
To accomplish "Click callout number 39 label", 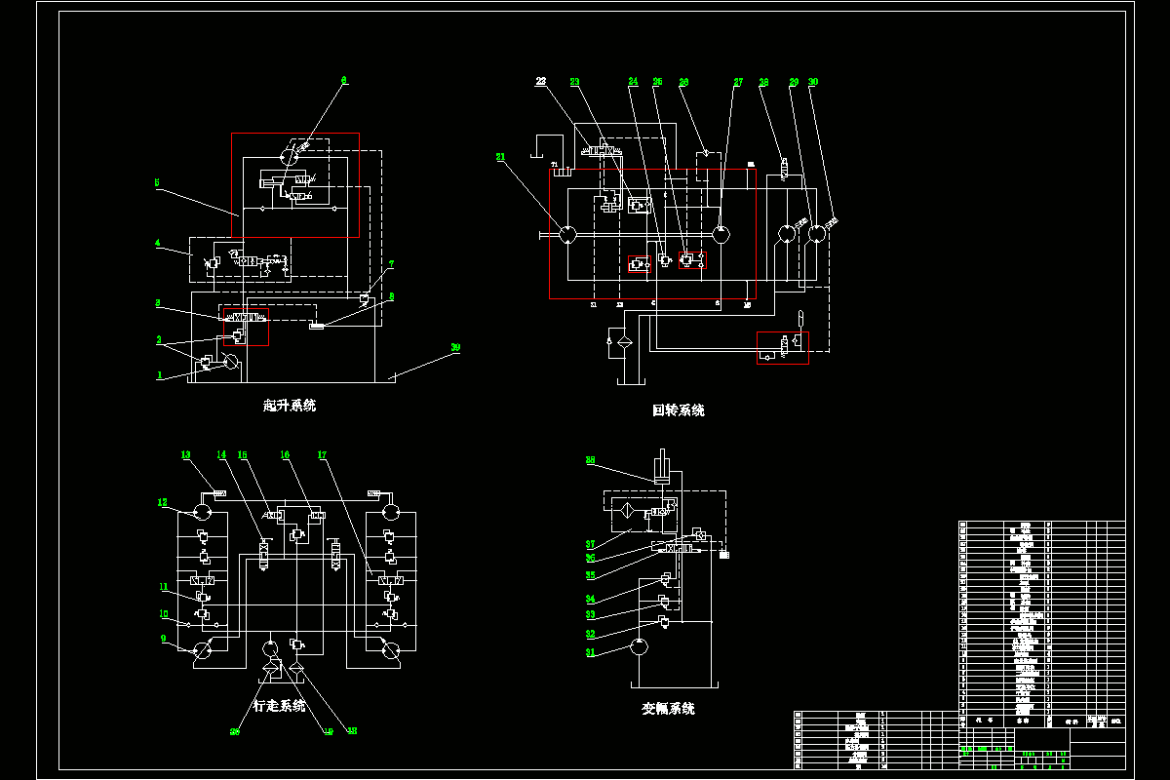I will (455, 348).
